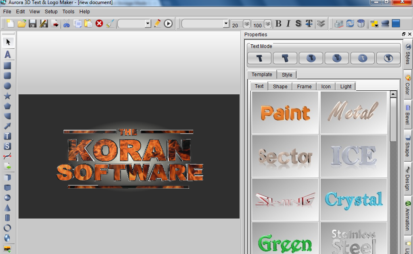Cut selection with scissors icon
This screenshot has height=254, width=413.
(x=67, y=23)
